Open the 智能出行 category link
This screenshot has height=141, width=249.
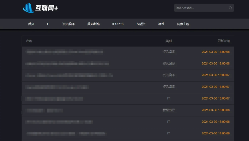(168, 110)
